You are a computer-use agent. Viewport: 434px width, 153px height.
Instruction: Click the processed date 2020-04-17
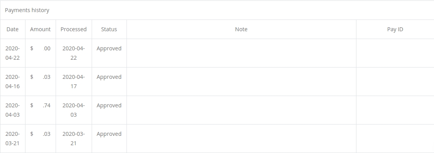coord(74,82)
